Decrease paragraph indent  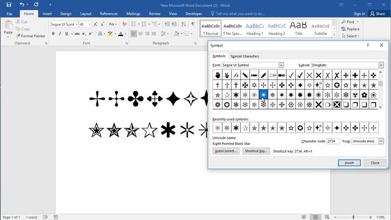pyautogui.click(x=167, y=24)
